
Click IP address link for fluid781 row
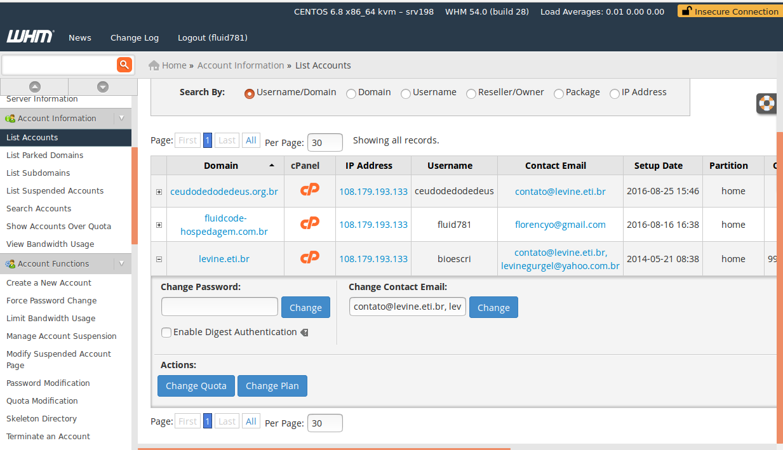[x=373, y=225]
